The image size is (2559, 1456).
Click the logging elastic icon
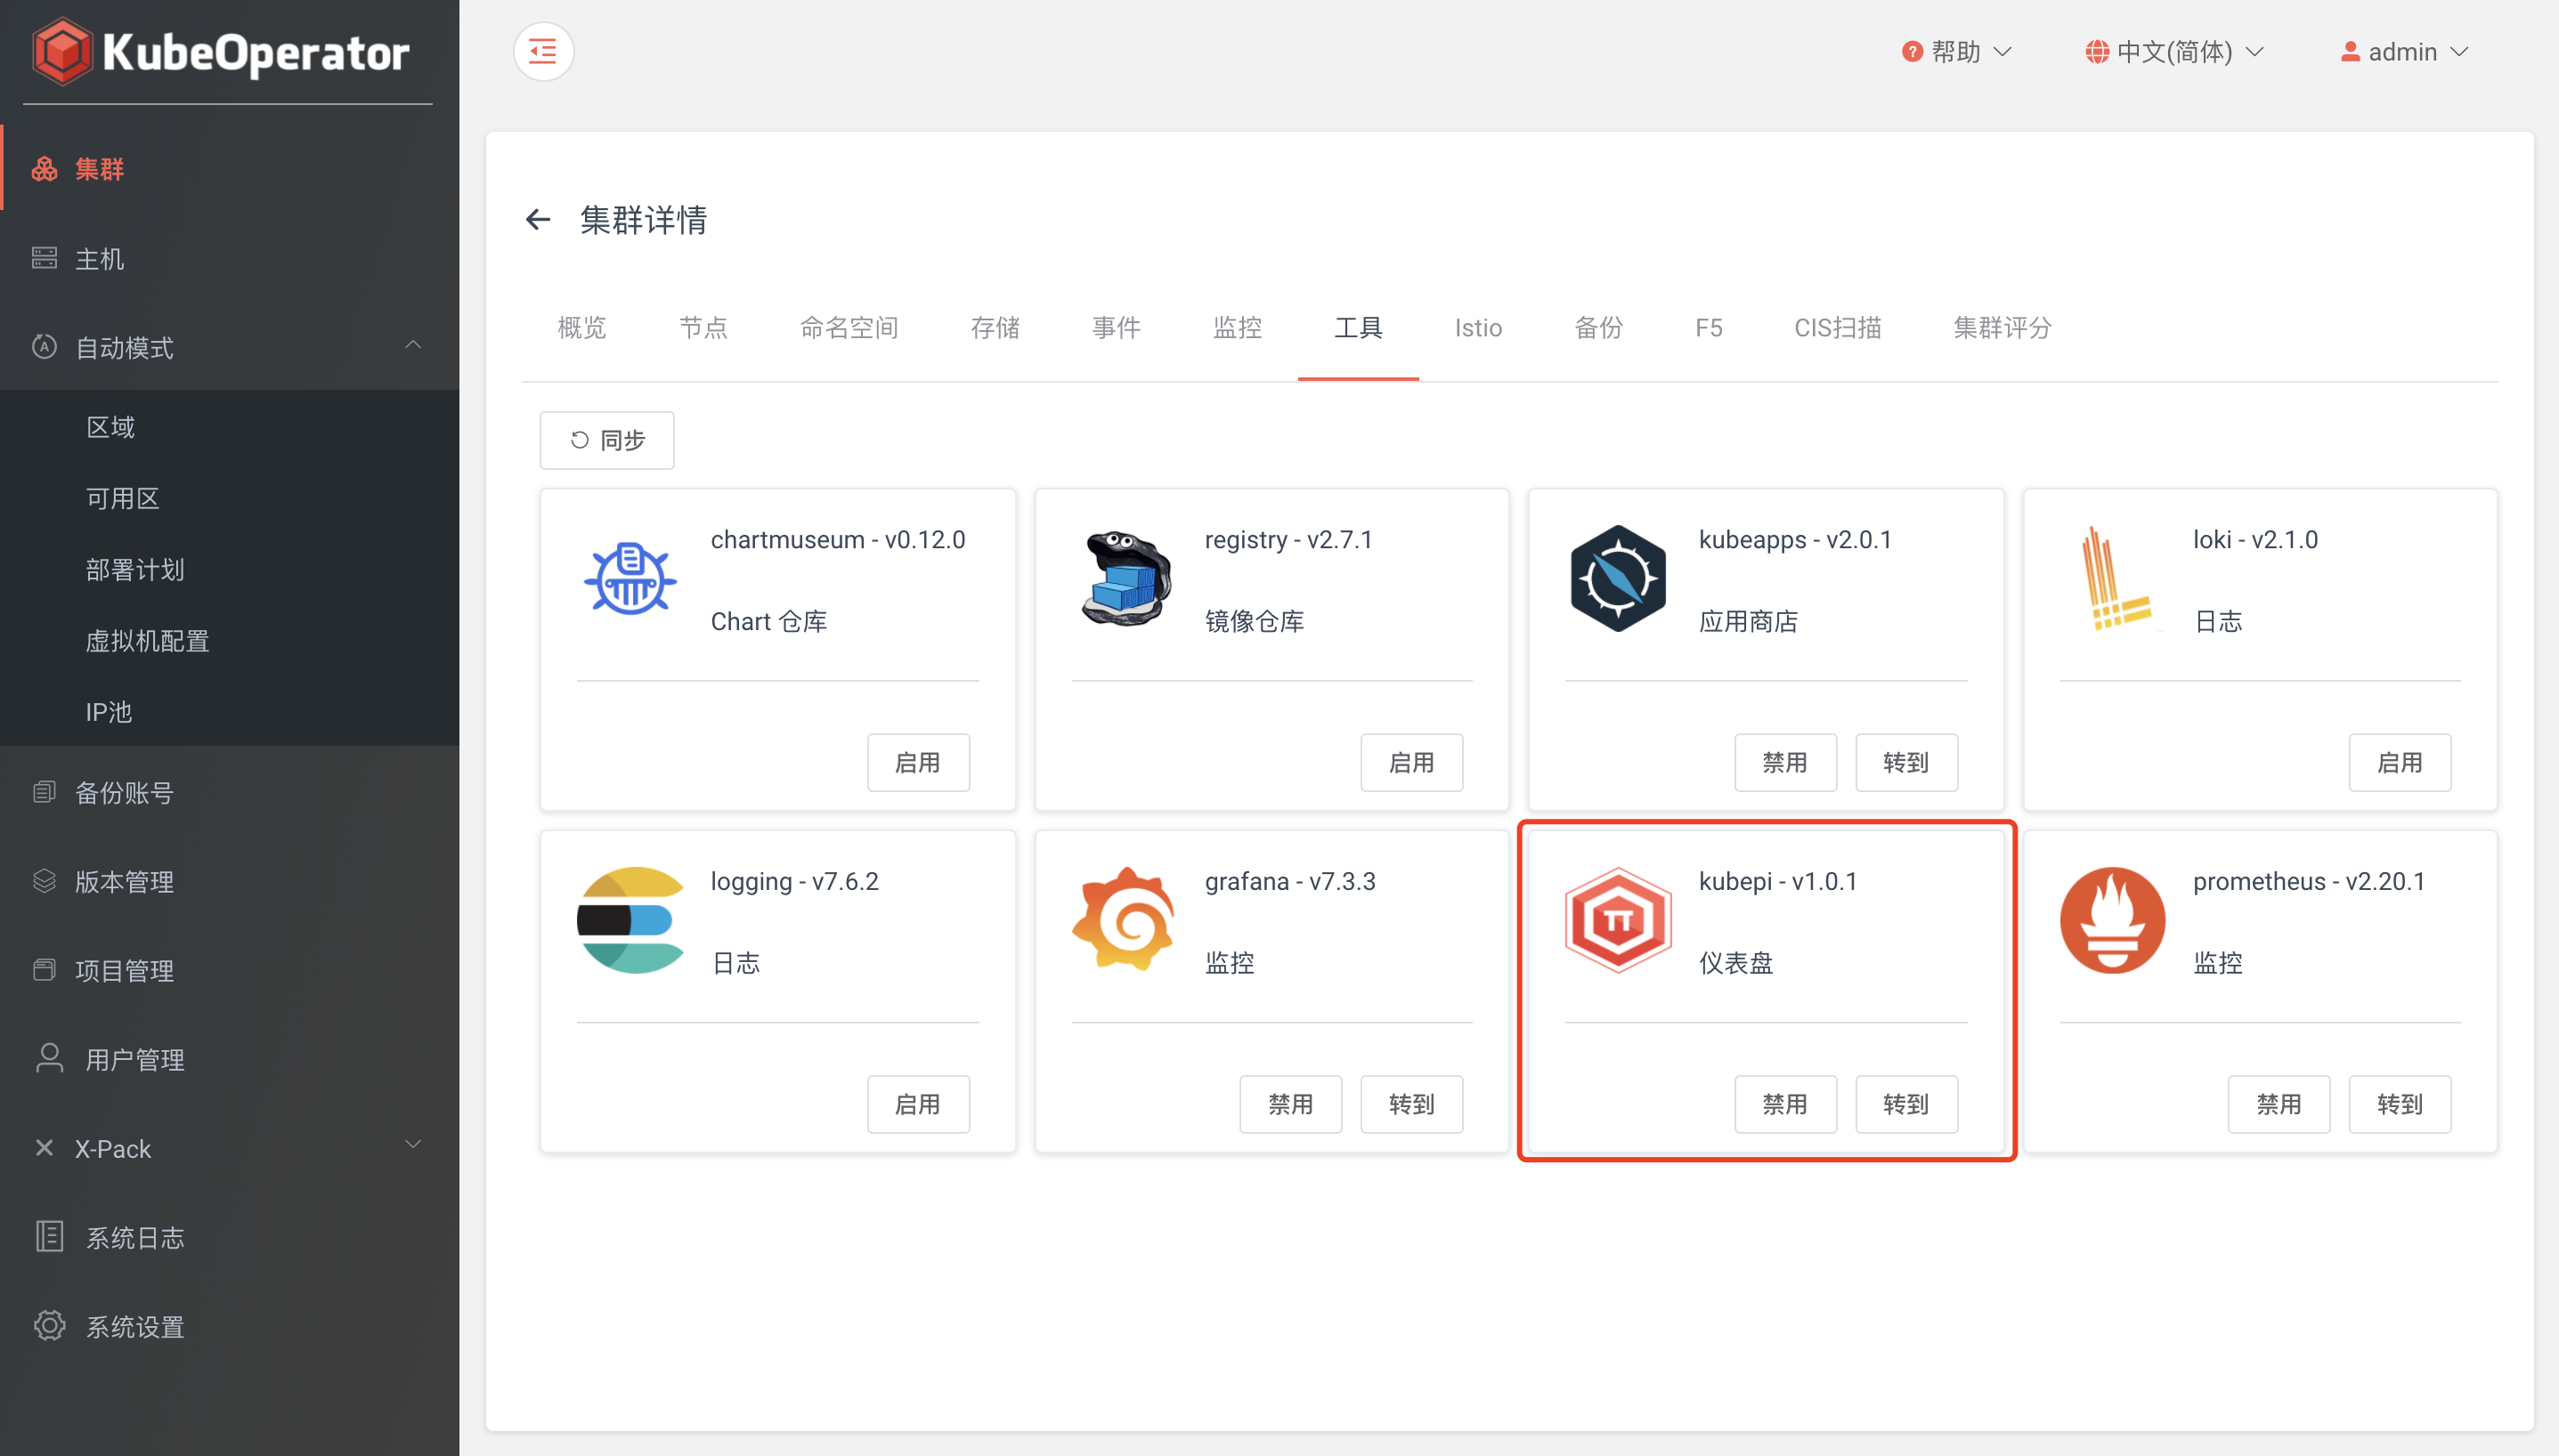(630, 920)
